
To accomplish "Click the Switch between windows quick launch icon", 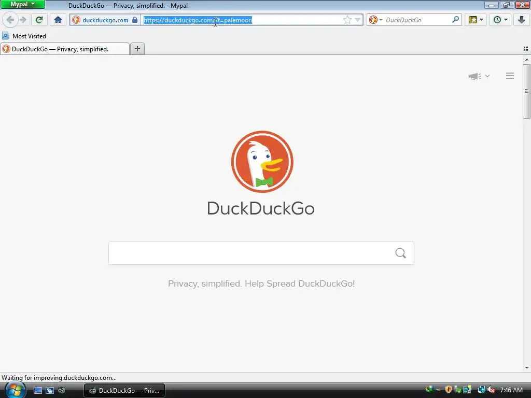I will pyautogui.click(x=49, y=390).
